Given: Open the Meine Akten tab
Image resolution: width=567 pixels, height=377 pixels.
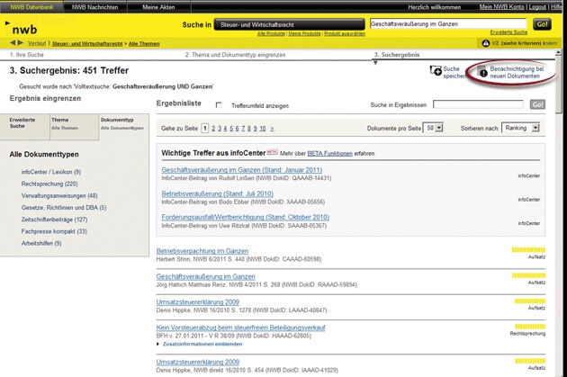Looking at the screenshot, I should (160, 6).
